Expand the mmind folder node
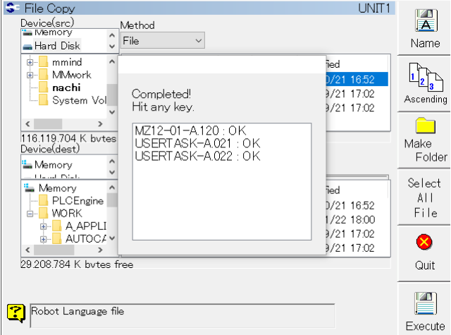451x335 pixels. [x=30, y=62]
